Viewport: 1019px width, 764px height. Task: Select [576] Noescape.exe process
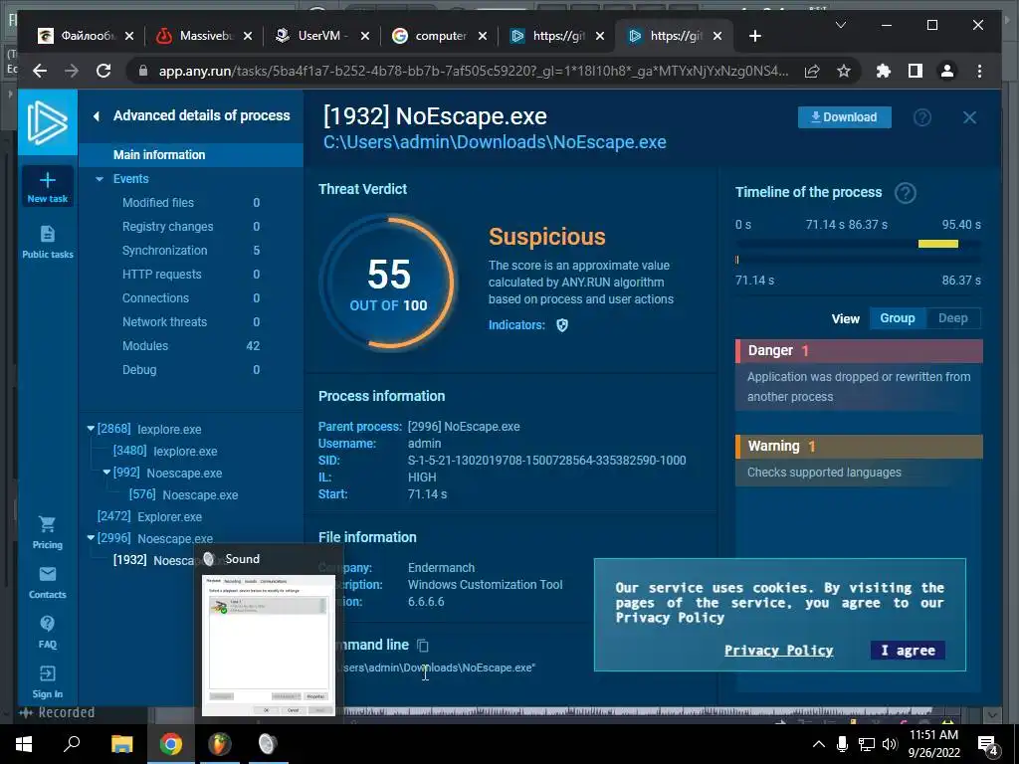click(x=184, y=495)
